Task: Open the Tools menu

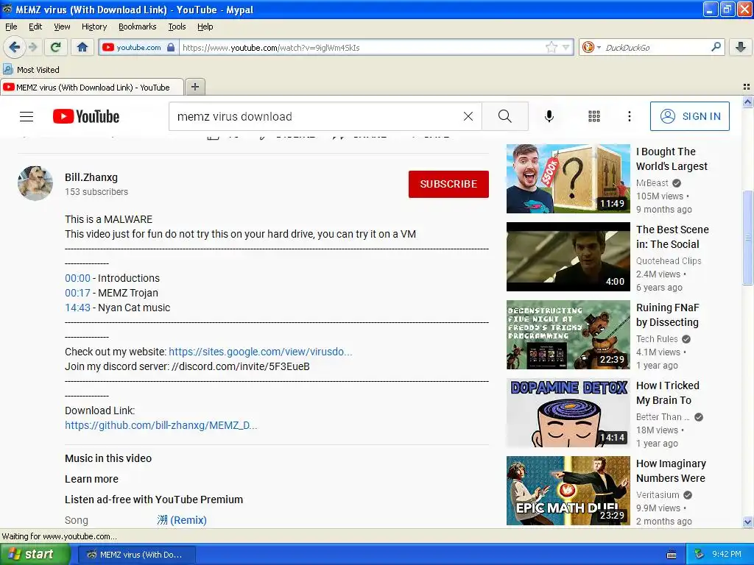Action: (177, 26)
